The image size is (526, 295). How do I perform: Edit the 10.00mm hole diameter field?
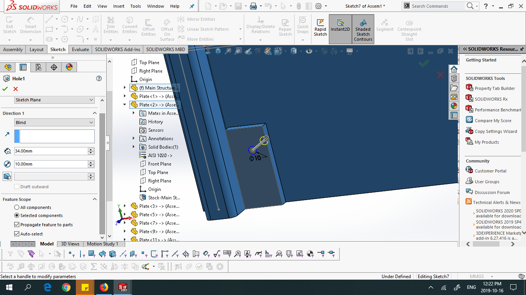click(51, 164)
